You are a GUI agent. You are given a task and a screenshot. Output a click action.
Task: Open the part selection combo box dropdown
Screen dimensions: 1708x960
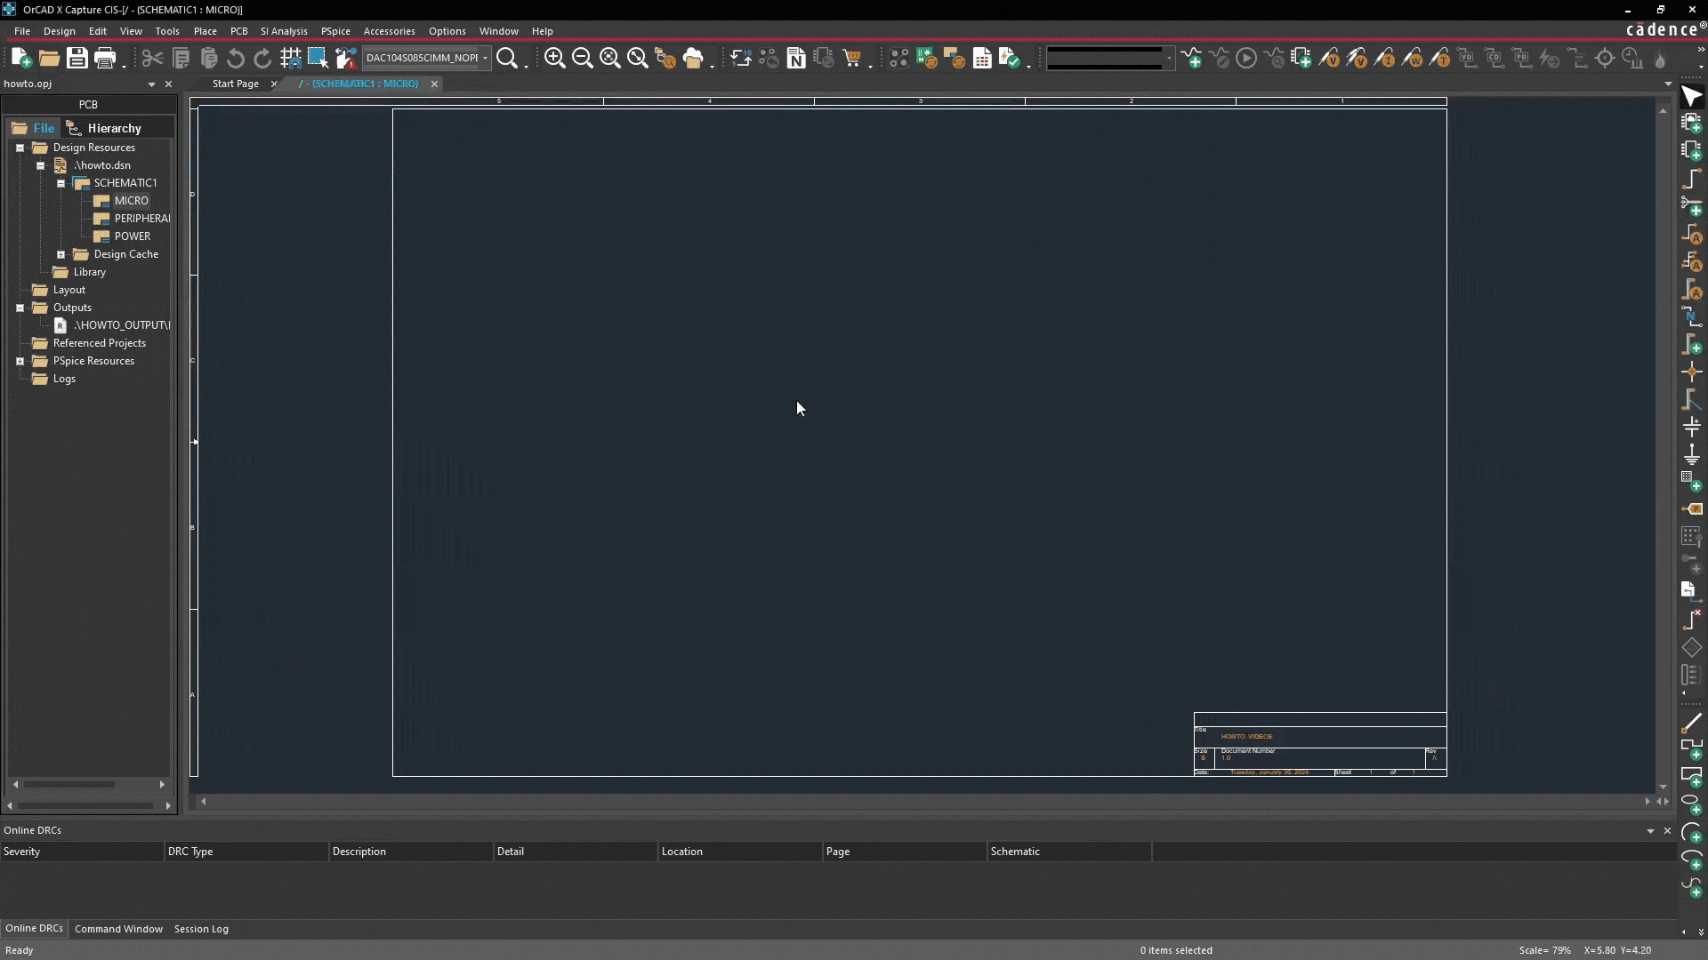pos(486,58)
